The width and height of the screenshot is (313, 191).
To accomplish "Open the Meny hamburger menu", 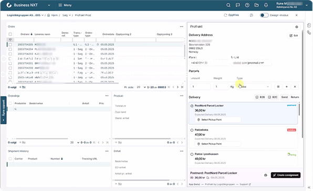I will coord(65,5).
